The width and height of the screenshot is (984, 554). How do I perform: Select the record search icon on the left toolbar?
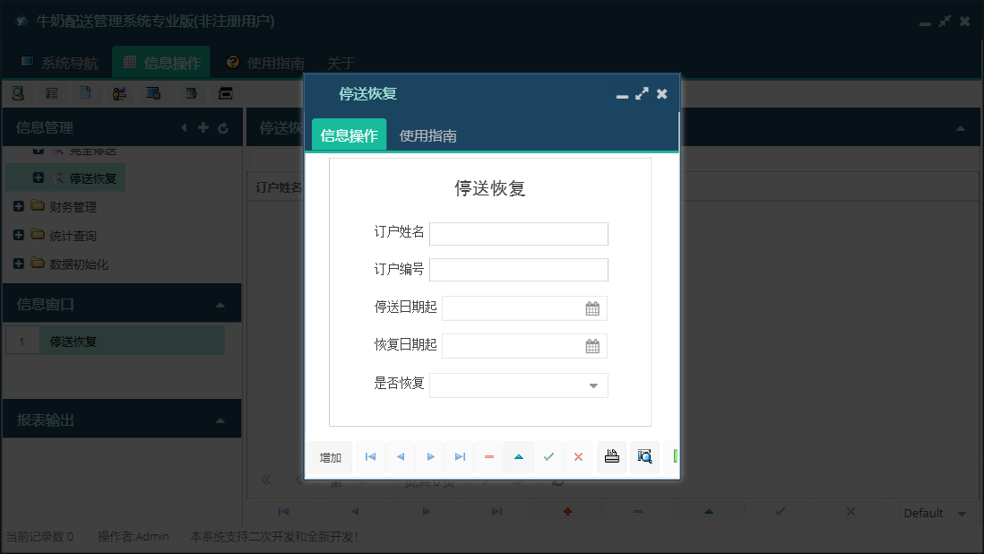(18, 92)
